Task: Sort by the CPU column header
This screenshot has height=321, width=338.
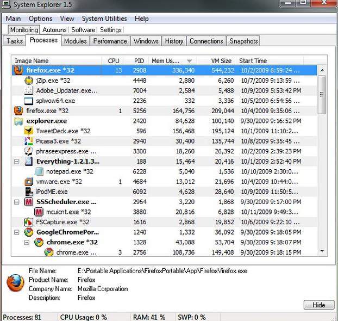Action: [x=114, y=61]
